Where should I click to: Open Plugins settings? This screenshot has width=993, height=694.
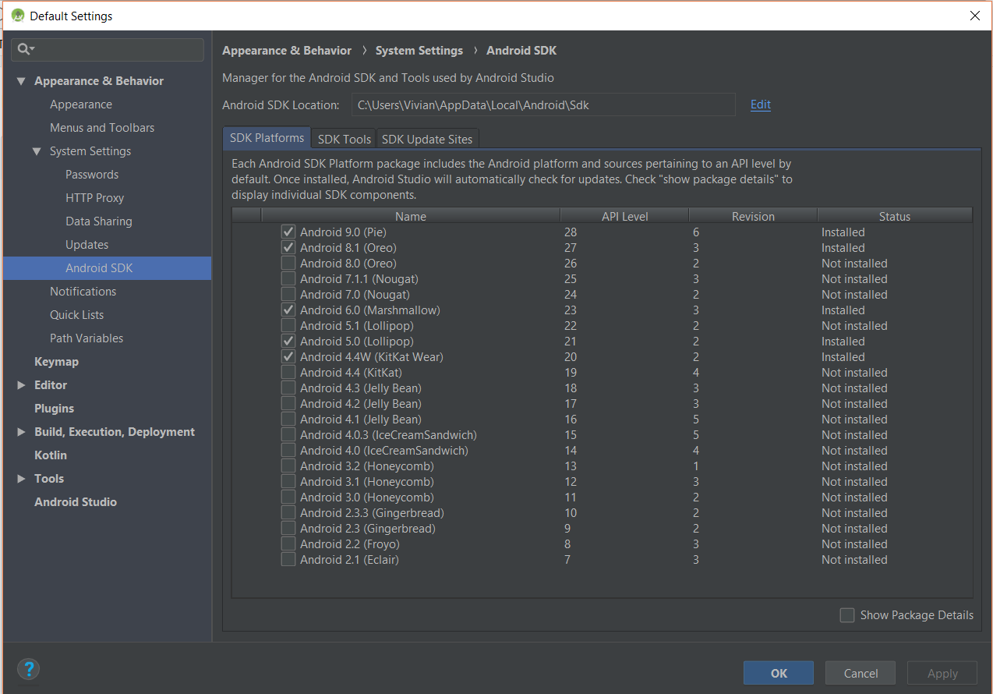54,409
